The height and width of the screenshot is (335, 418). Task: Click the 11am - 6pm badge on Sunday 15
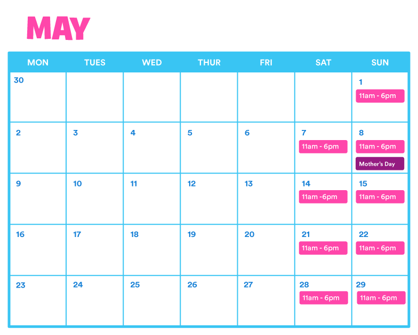[380, 197]
